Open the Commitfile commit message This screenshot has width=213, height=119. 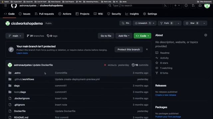61,73
